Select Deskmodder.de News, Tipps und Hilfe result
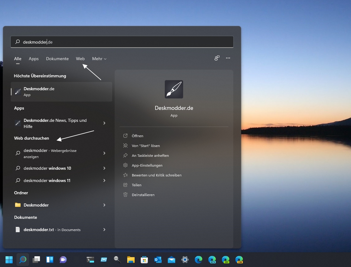Viewport: 351px width, 267px height. (55, 123)
